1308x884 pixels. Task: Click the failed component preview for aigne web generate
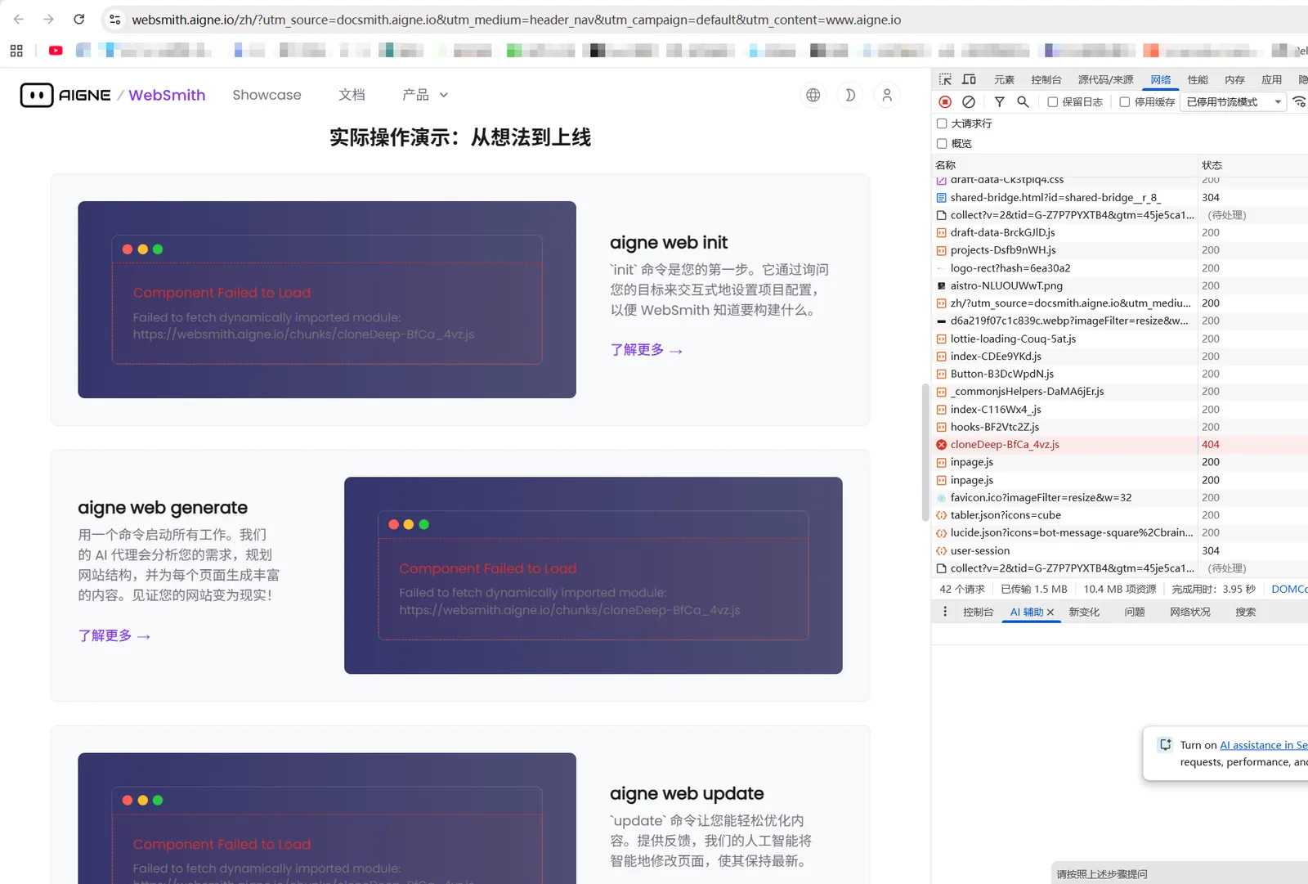click(x=594, y=576)
